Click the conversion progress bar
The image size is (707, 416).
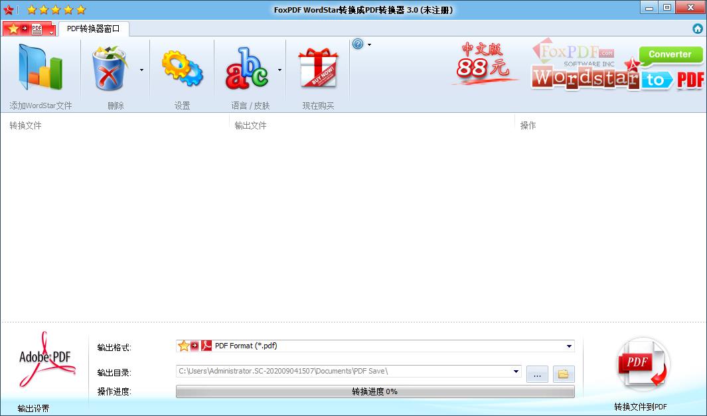click(x=375, y=392)
